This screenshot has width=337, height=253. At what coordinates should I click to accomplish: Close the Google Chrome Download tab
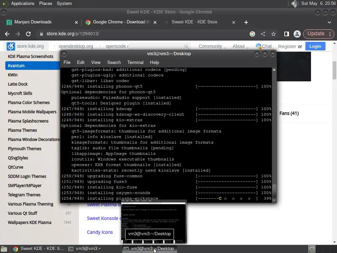click(x=155, y=22)
